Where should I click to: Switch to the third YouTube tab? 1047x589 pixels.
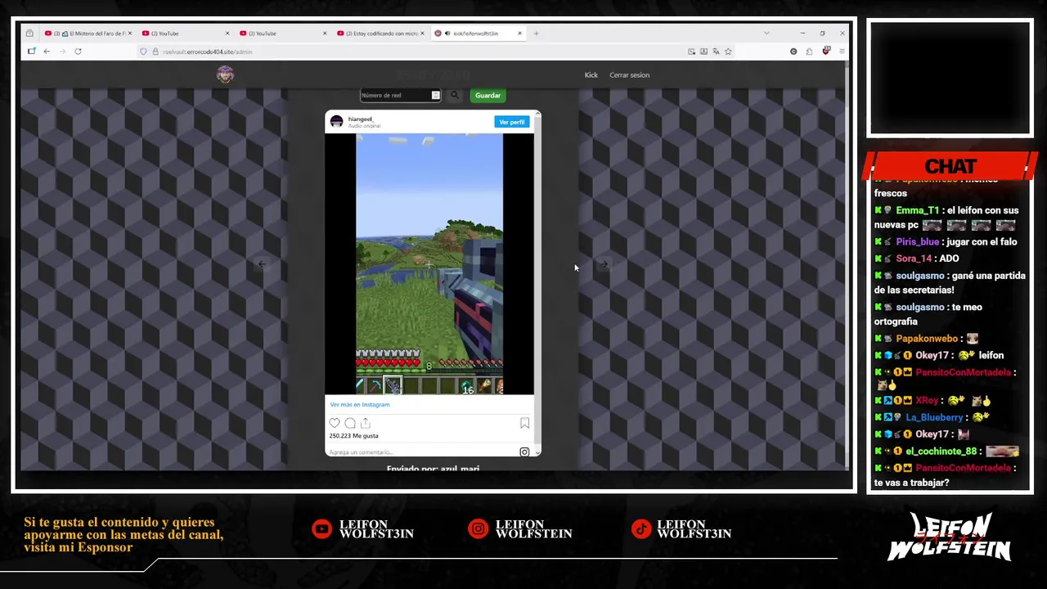(282, 34)
